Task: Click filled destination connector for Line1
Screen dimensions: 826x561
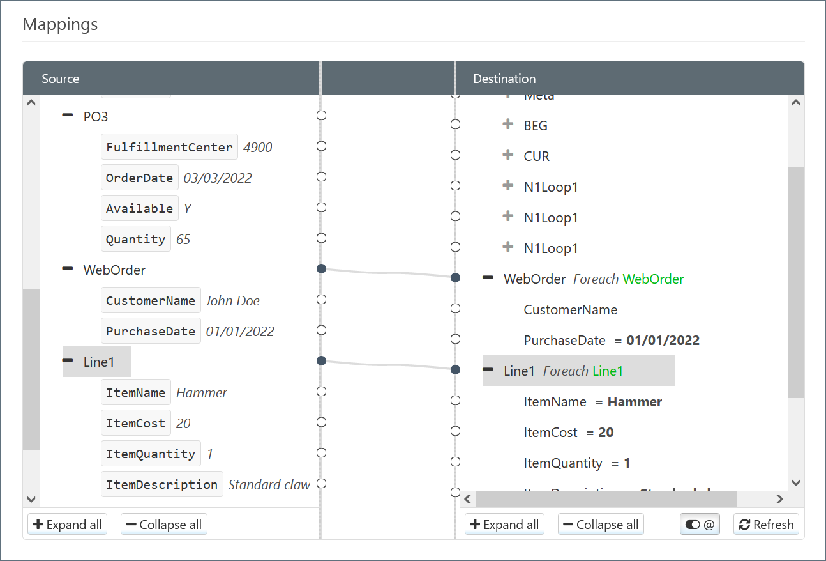Action: (455, 369)
